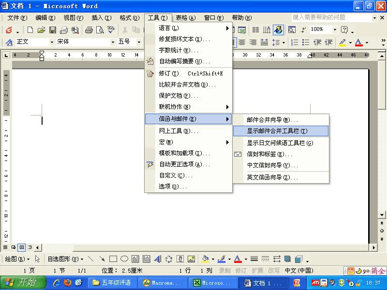Toggle 改写 overtype mode in status bar
The image size is (387, 290).
(273, 271)
